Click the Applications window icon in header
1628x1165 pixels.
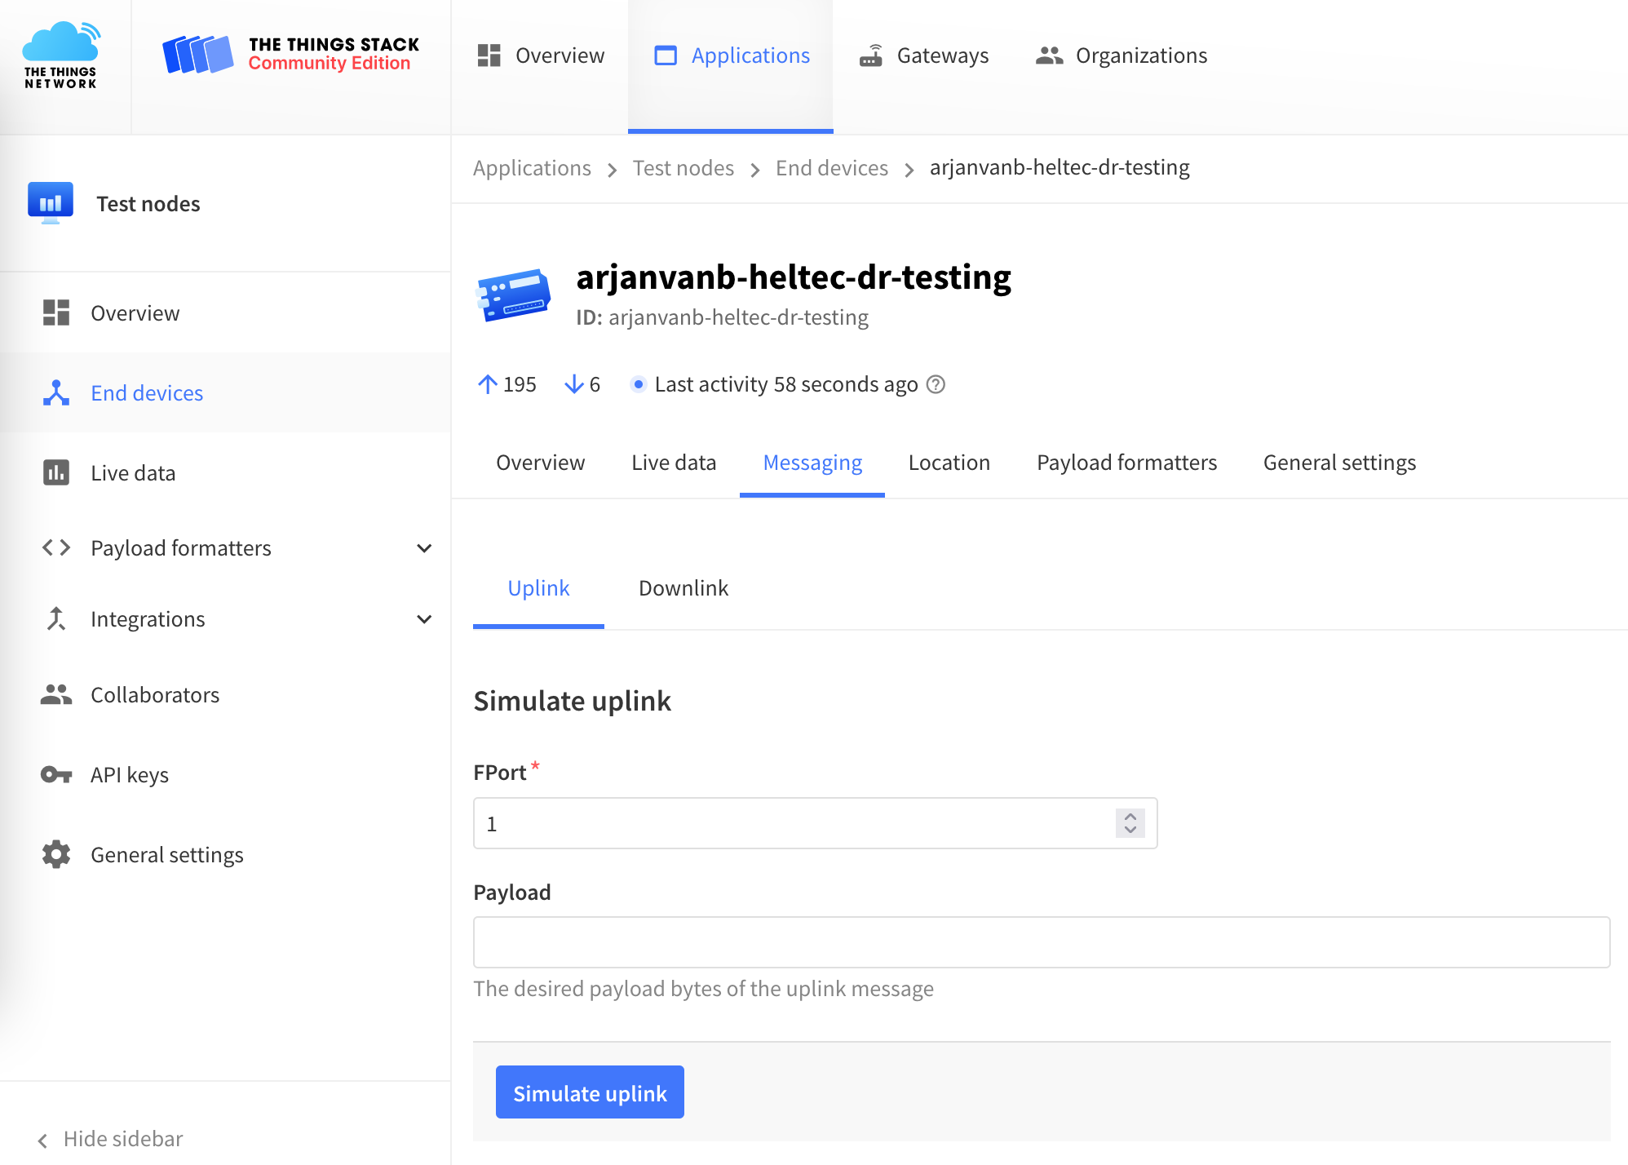[x=666, y=55]
